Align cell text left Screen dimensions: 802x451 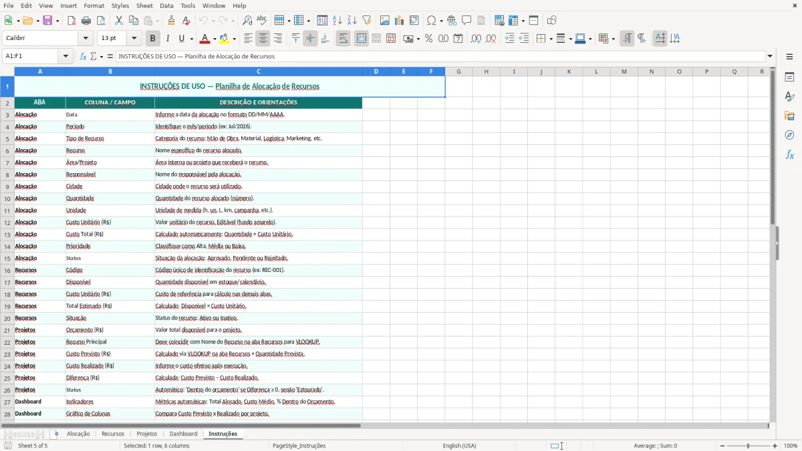tap(248, 39)
